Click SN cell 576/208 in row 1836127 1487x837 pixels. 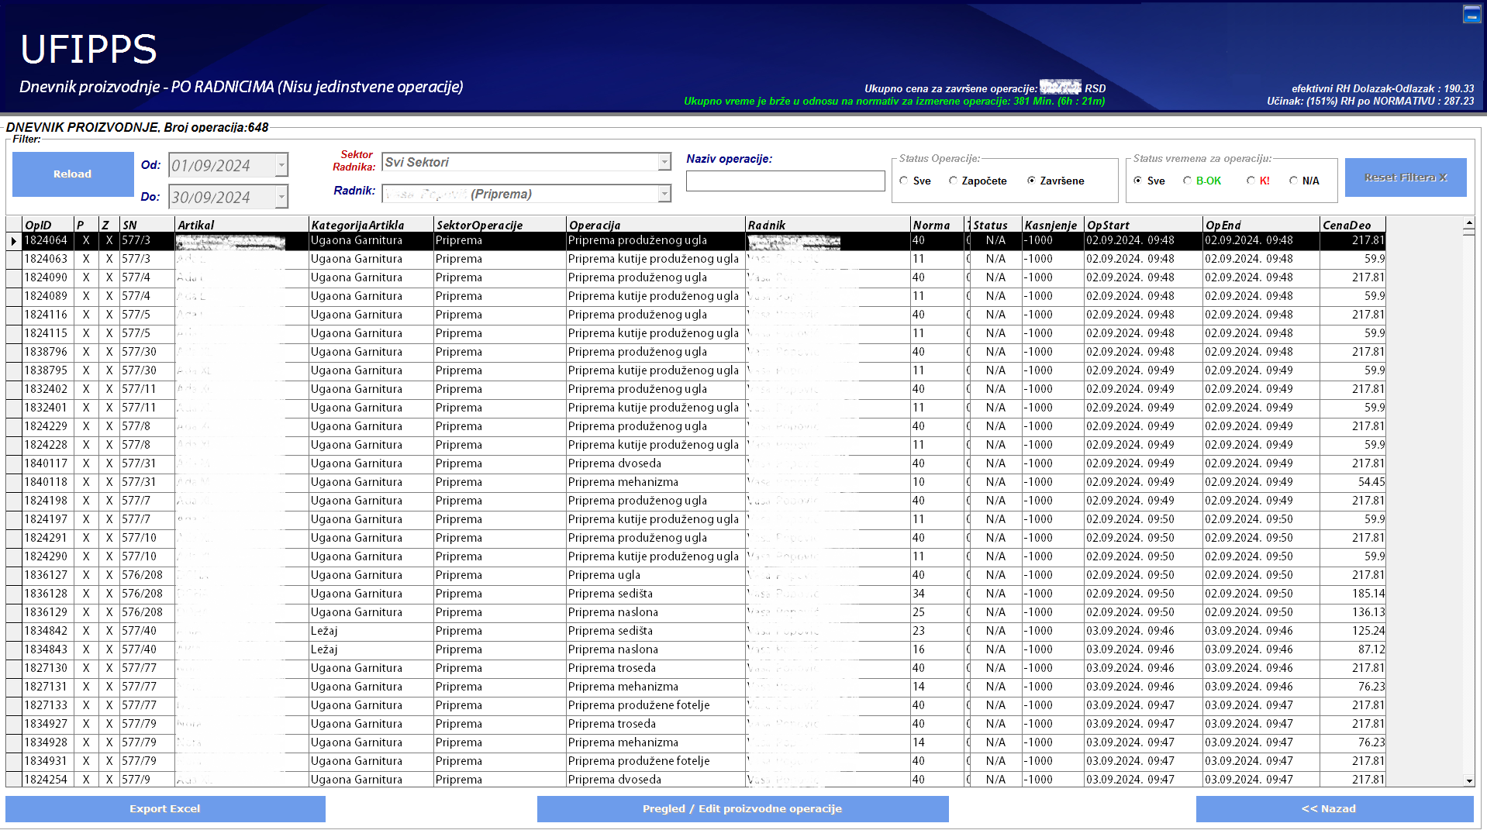point(147,575)
